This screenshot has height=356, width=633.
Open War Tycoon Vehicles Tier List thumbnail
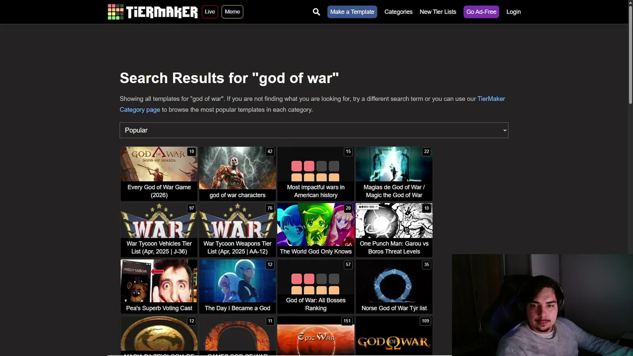tap(159, 221)
